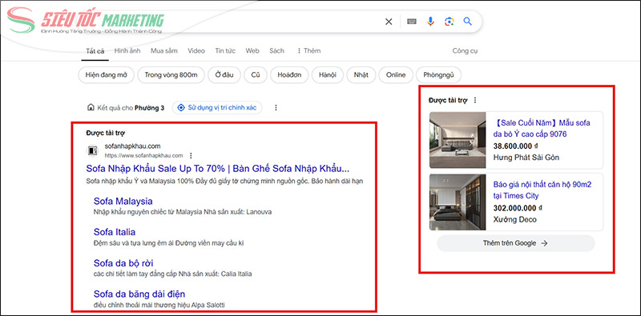
Task: Open the Mua sắm tab
Action: pos(164,50)
